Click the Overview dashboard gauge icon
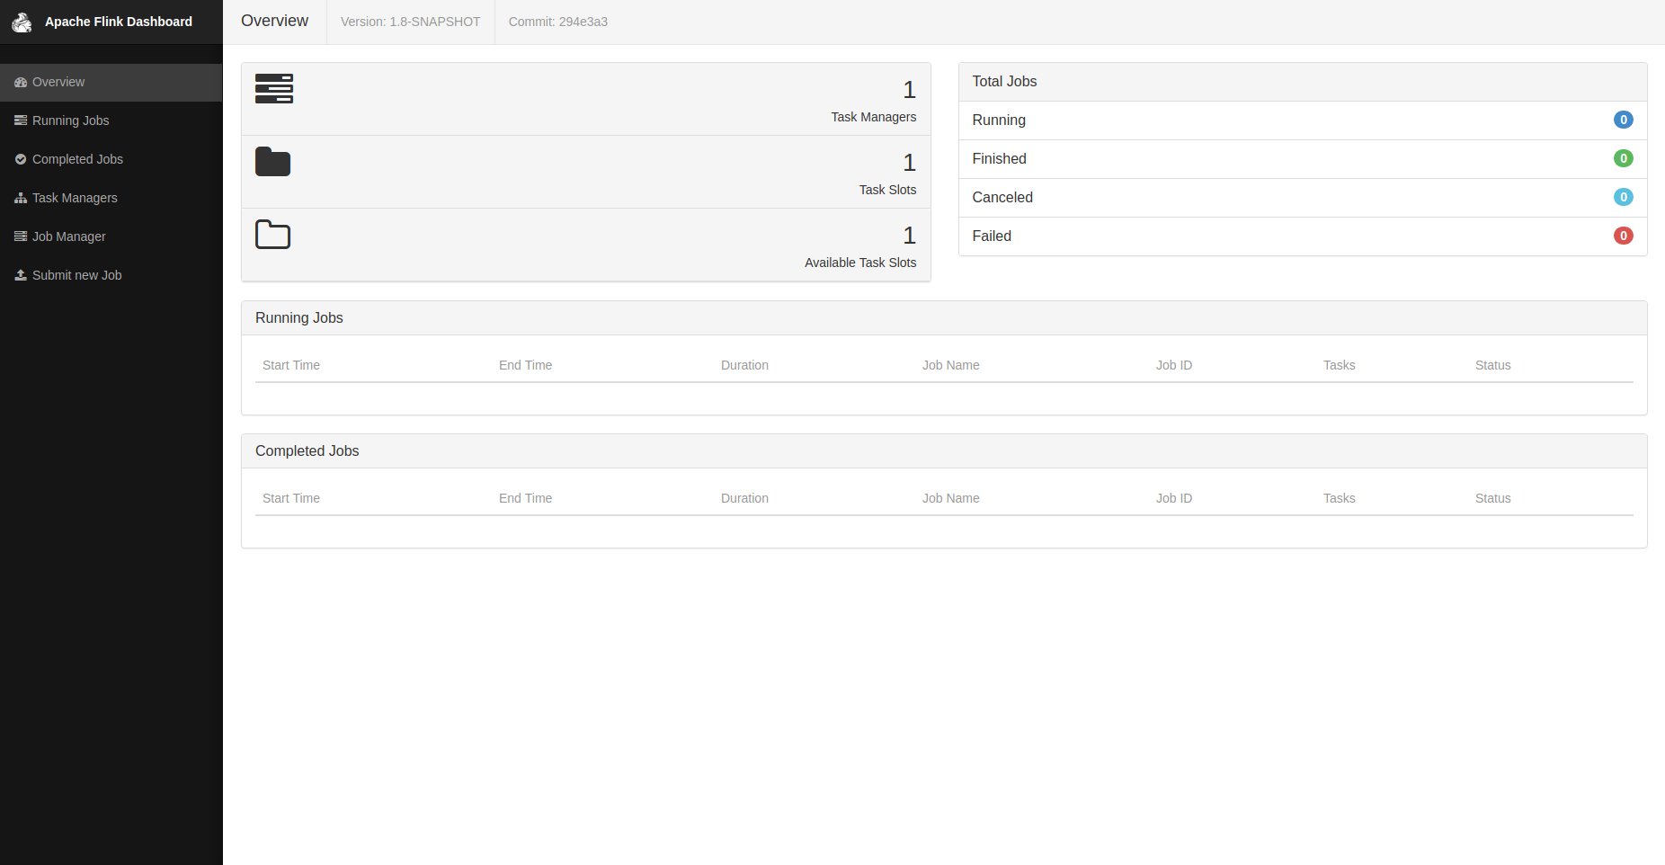This screenshot has height=865, width=1665. pos(21,82)
